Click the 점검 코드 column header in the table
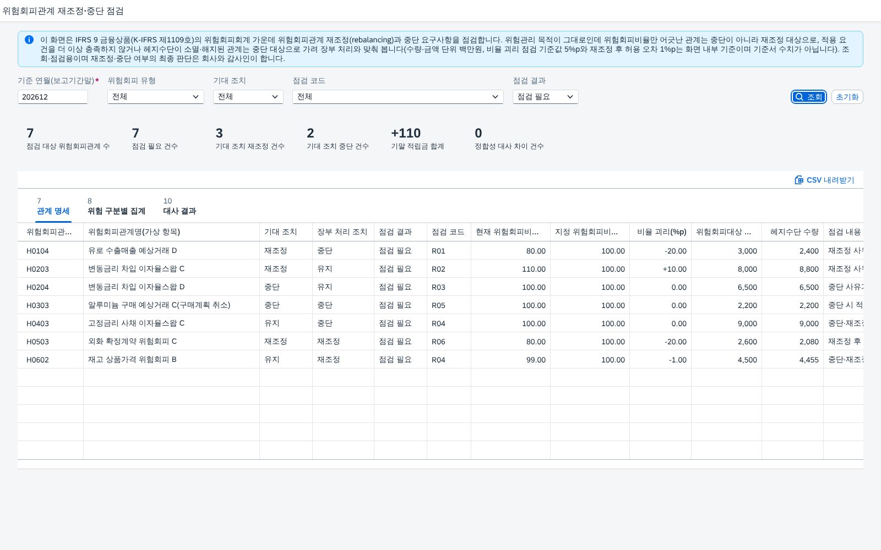This screenshot has height=550, width=881. click(449, 232)
